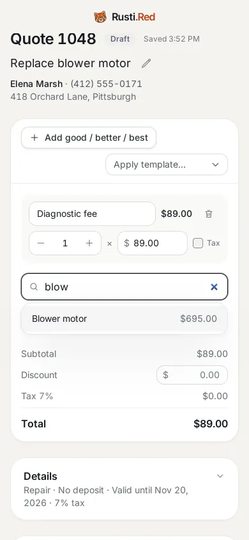The width and height of the screenshot is (249, 540).
Task: Increase Diagnostic fee quantity with plus
Action: (x=89, y=243)
